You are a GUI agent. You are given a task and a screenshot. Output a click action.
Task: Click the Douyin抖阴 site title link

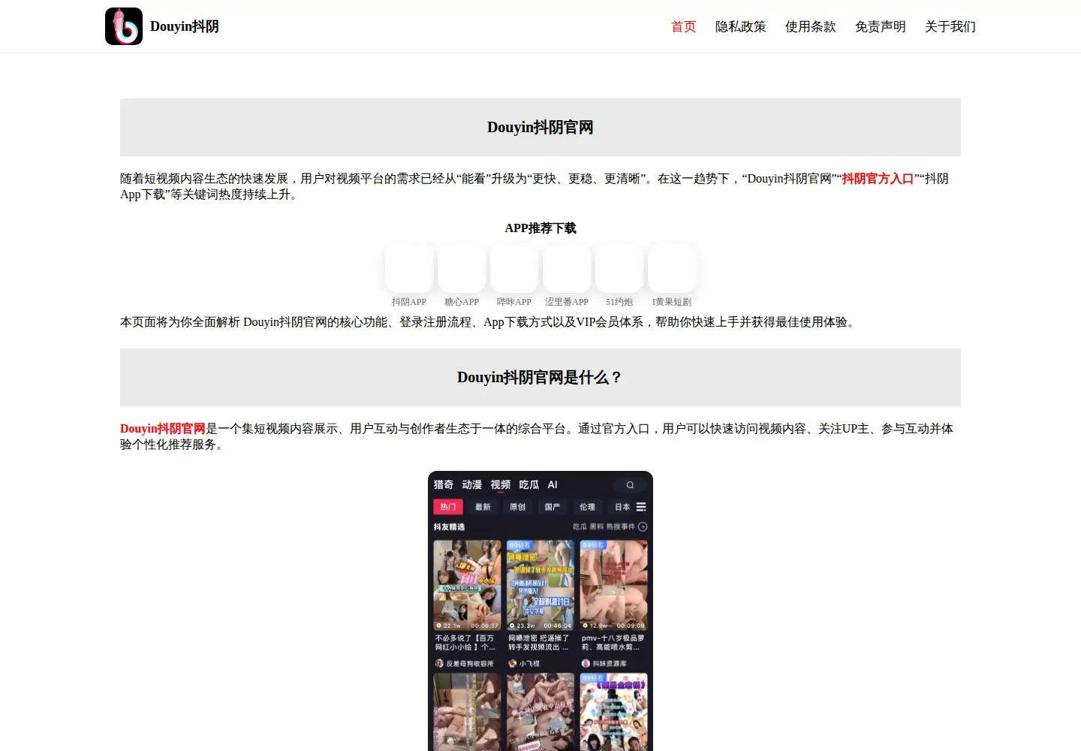185,26
